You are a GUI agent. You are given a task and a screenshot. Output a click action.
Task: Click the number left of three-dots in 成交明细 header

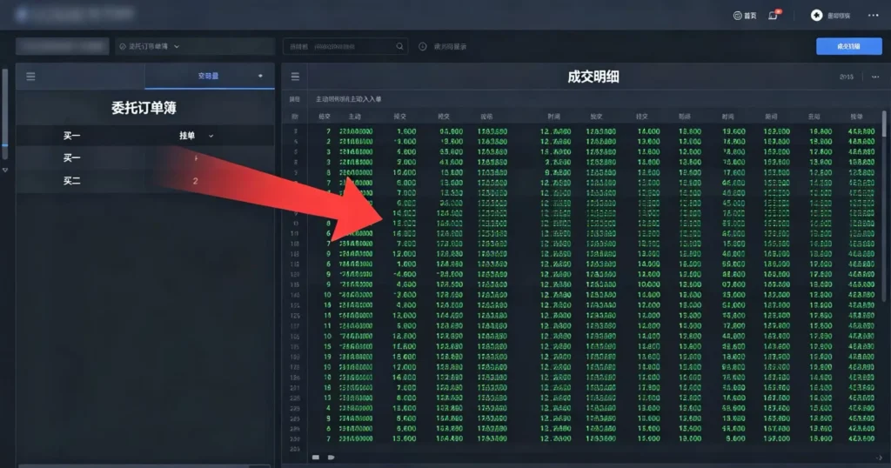coord(846,77)
